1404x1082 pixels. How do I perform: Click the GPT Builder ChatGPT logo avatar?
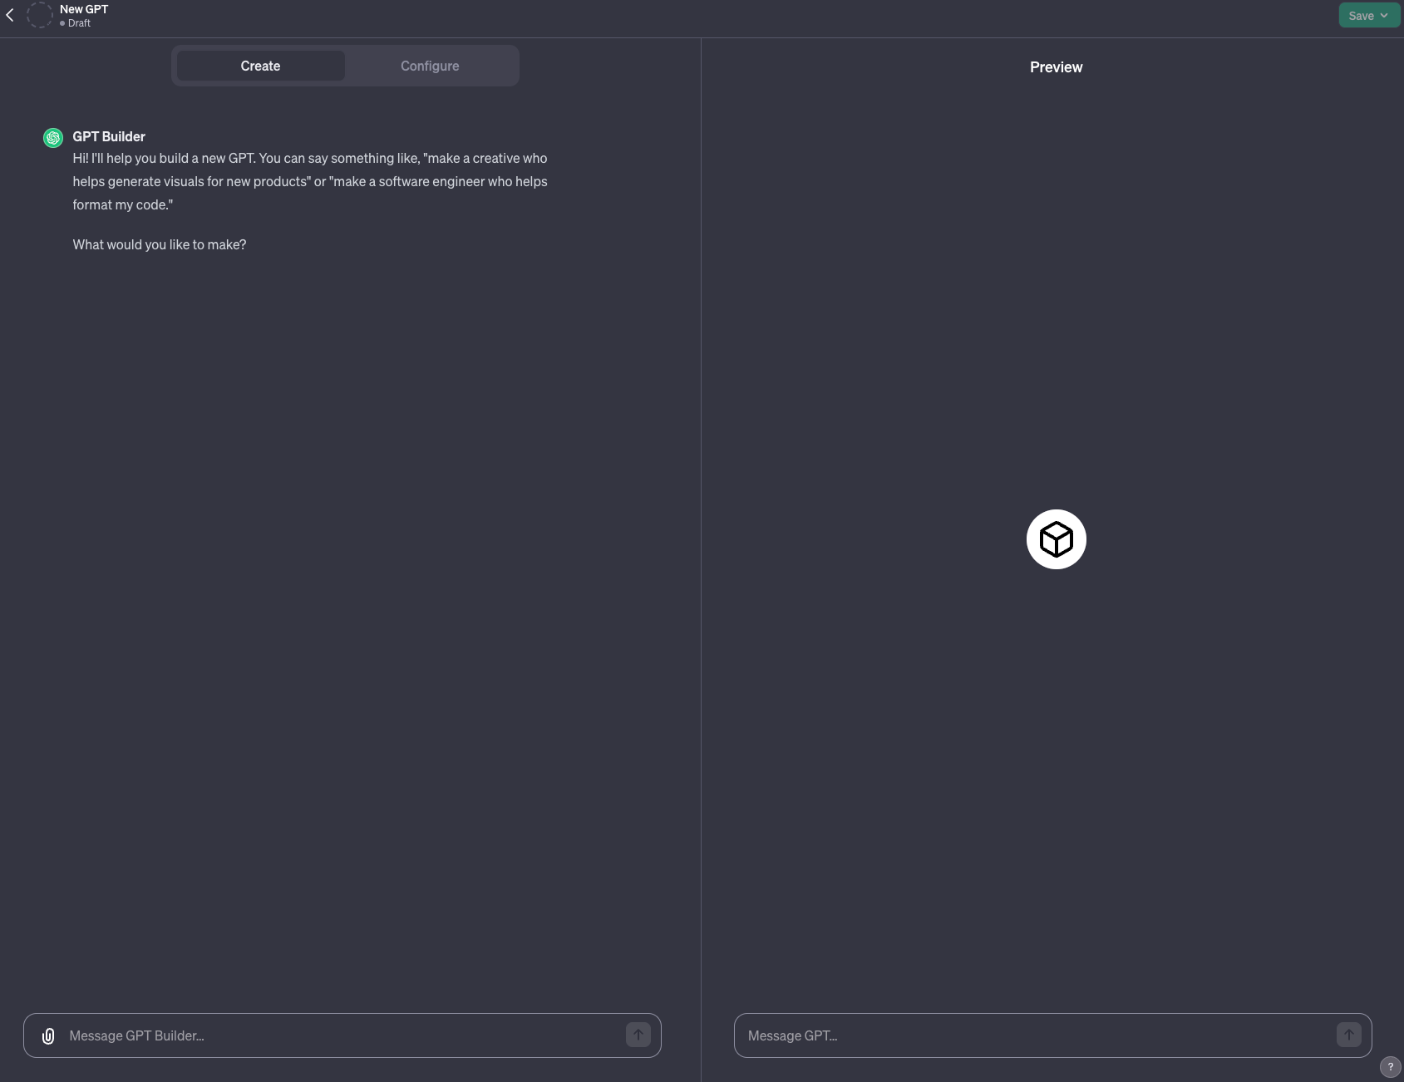[x=53, y=137]
